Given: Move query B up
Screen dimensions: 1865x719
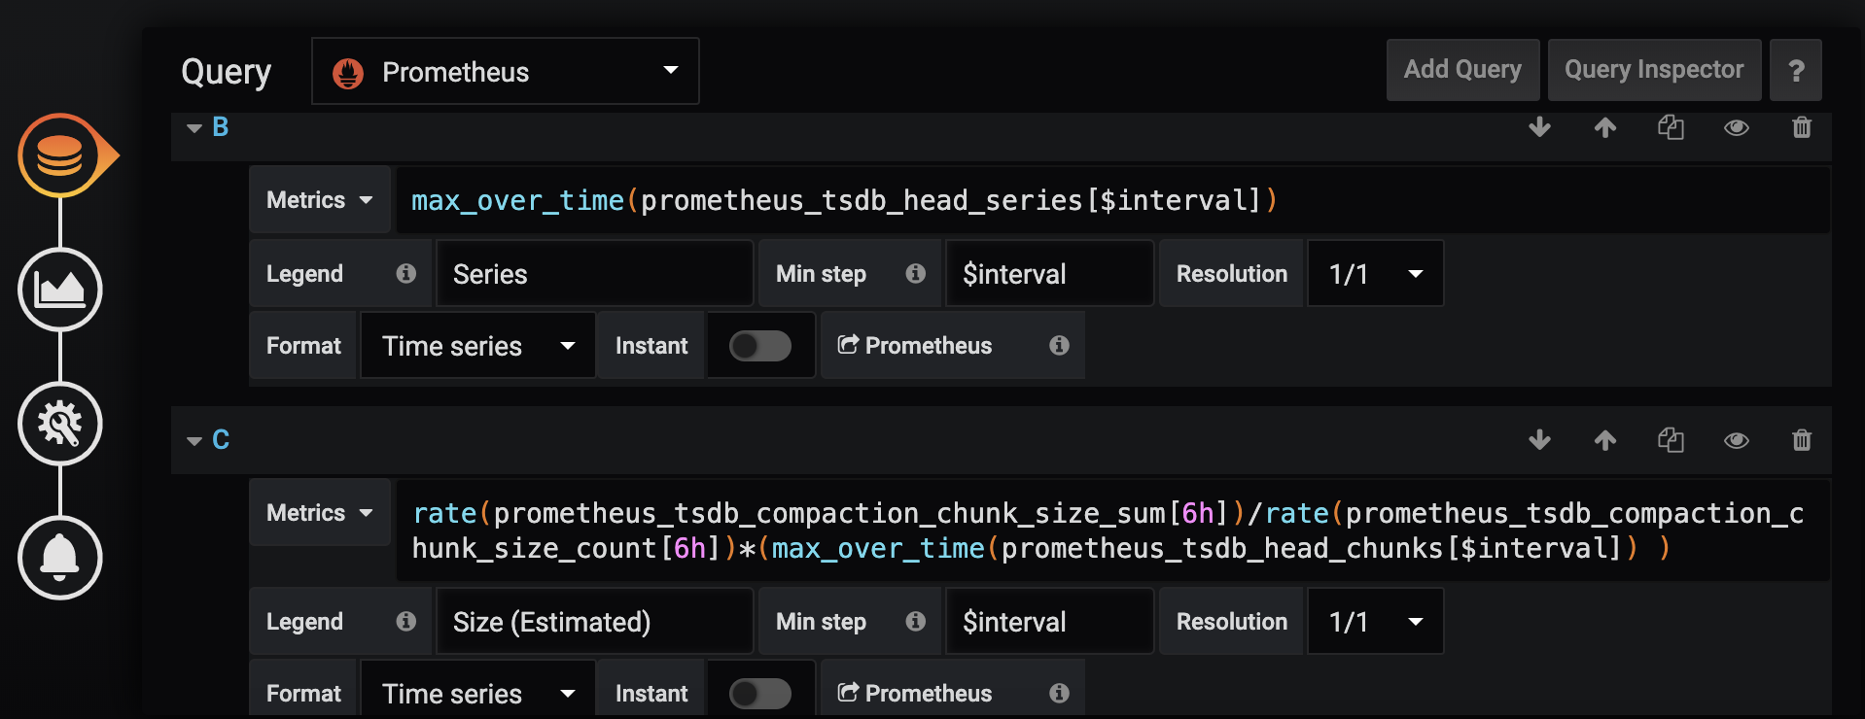Looking at the screenshot, I should (x=1605, y=127).
